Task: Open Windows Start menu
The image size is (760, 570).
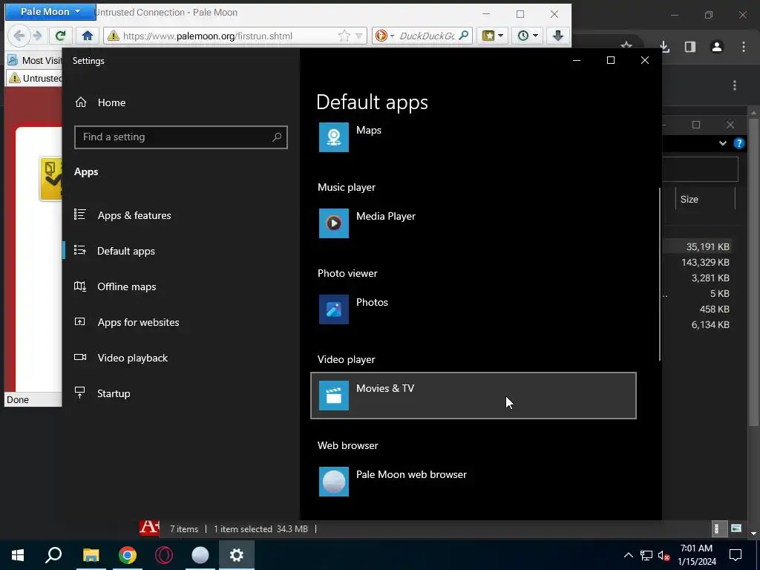Action: coord(18,555)
